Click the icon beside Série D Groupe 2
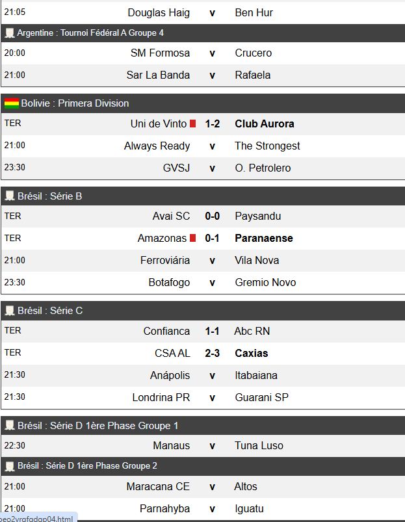 (x=10, y=466)
